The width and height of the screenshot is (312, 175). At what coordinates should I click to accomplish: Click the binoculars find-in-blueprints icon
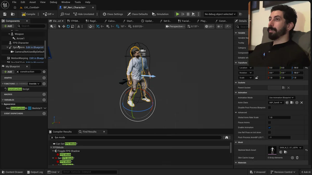[227, 137]
